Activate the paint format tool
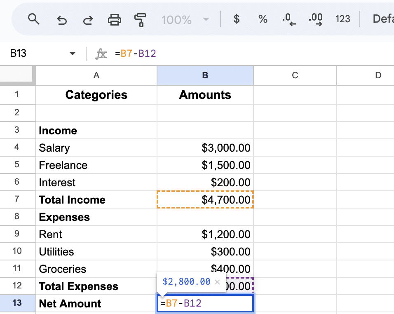 click(140, 20)
